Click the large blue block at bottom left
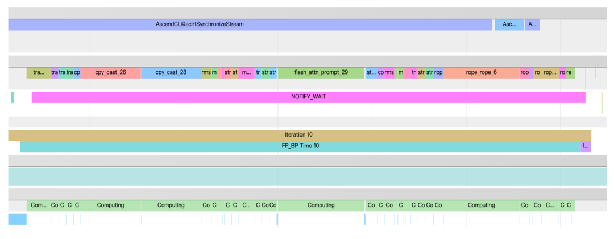Screen dimensions: 614x239 17,220
